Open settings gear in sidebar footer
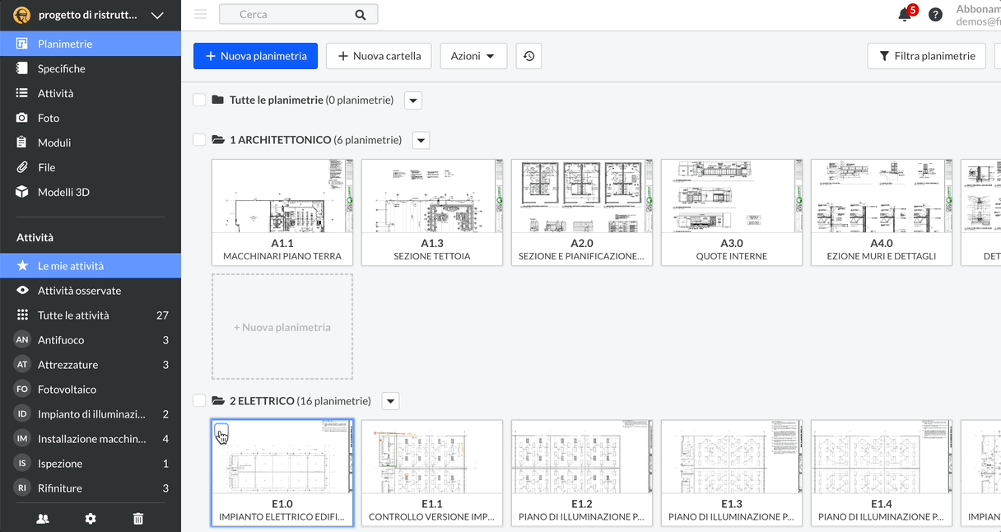This screenshot has height=532, width=1001. point(91,518)
